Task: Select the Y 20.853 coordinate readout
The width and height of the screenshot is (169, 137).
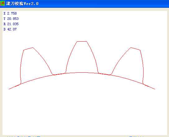Action: 11,19
